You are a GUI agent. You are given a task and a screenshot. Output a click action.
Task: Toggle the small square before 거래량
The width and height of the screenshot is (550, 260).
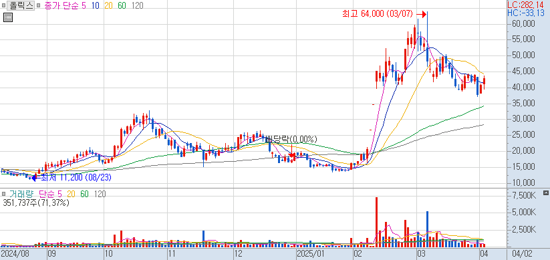[3, 194]
